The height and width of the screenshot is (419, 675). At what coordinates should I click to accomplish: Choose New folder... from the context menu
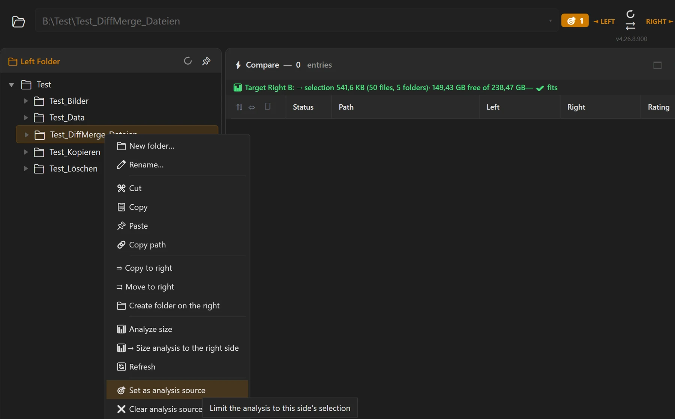[177, 146]
